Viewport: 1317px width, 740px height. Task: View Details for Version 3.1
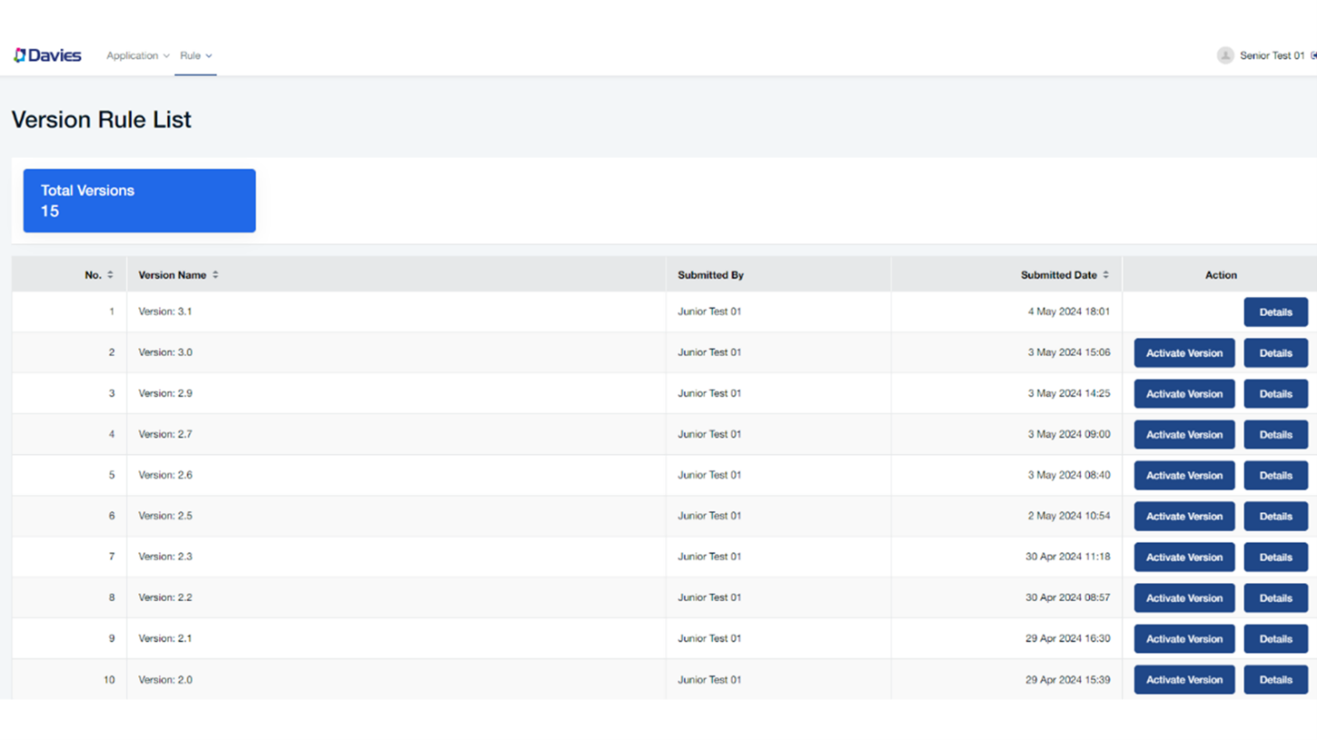click(x=1275, y=312)
